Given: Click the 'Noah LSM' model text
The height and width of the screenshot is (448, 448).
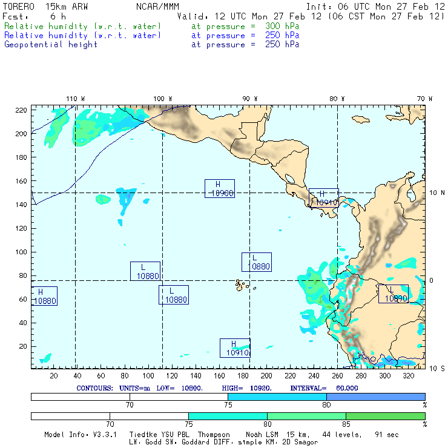Looking at the screenshot, I should point(262,435).
